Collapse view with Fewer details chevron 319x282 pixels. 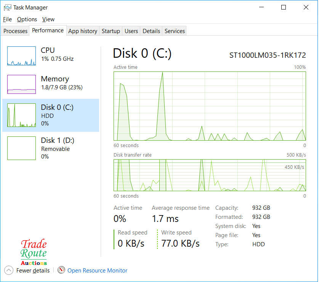(x=9, y=270)
